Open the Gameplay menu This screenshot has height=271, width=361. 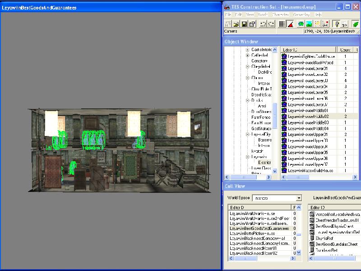click(x=301, y=14)
